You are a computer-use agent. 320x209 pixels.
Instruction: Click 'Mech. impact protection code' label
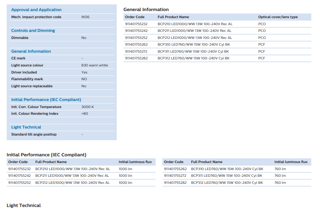click(x=36, y=17)
